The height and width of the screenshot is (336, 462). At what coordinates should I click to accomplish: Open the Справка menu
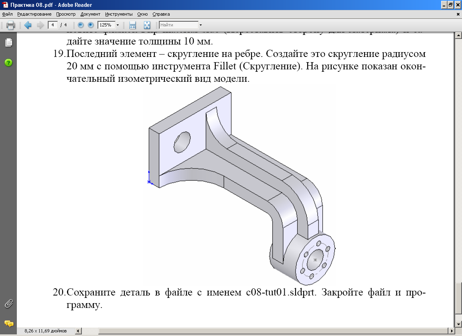(161, 14)
